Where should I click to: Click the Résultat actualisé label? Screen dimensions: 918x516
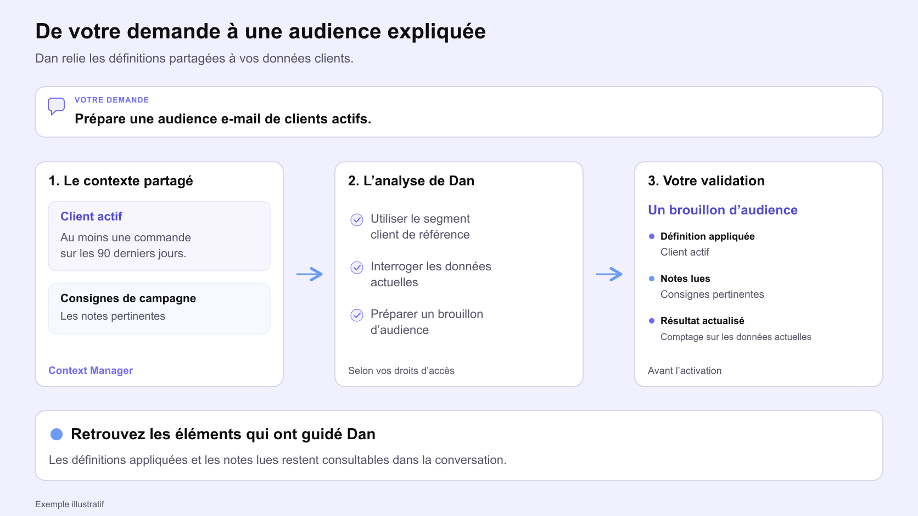(x=702, y=321)
